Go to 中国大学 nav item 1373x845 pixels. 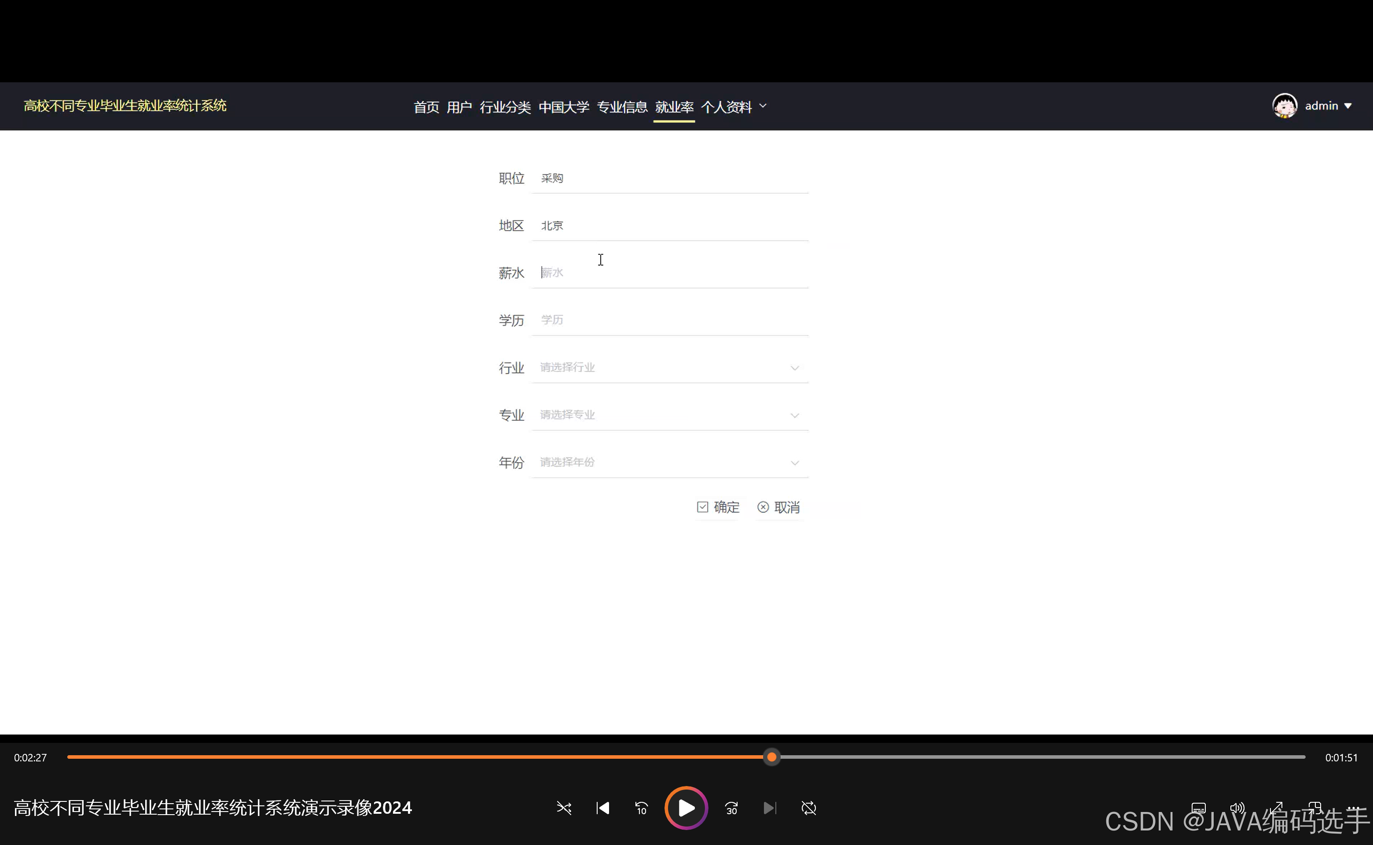563,107
